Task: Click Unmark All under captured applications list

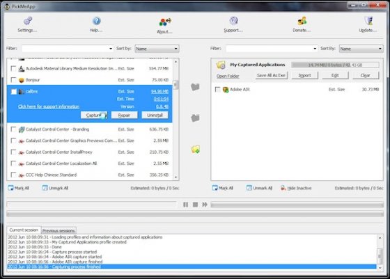Action: coord(259,188)
